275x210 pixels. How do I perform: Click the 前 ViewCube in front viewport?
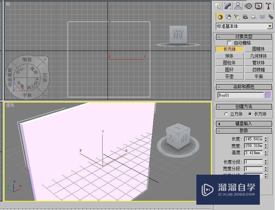click(x=178, y=34)
